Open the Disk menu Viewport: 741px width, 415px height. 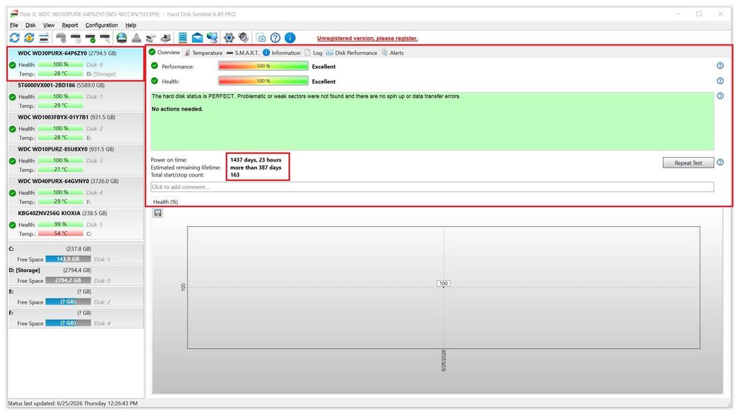point(30,25)
